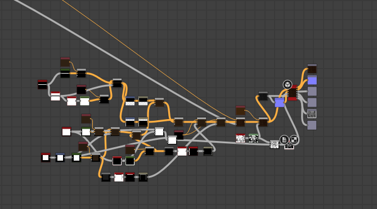Select the blue output node in right column
Viewport: 377px width, 209px height.
coord(312,80)
